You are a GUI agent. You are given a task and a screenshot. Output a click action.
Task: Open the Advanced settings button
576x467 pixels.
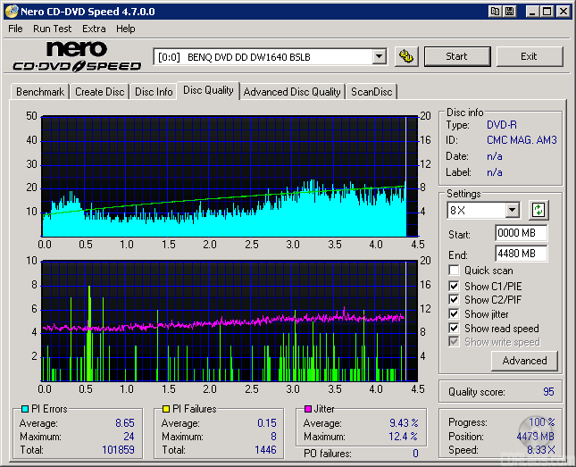524,361
